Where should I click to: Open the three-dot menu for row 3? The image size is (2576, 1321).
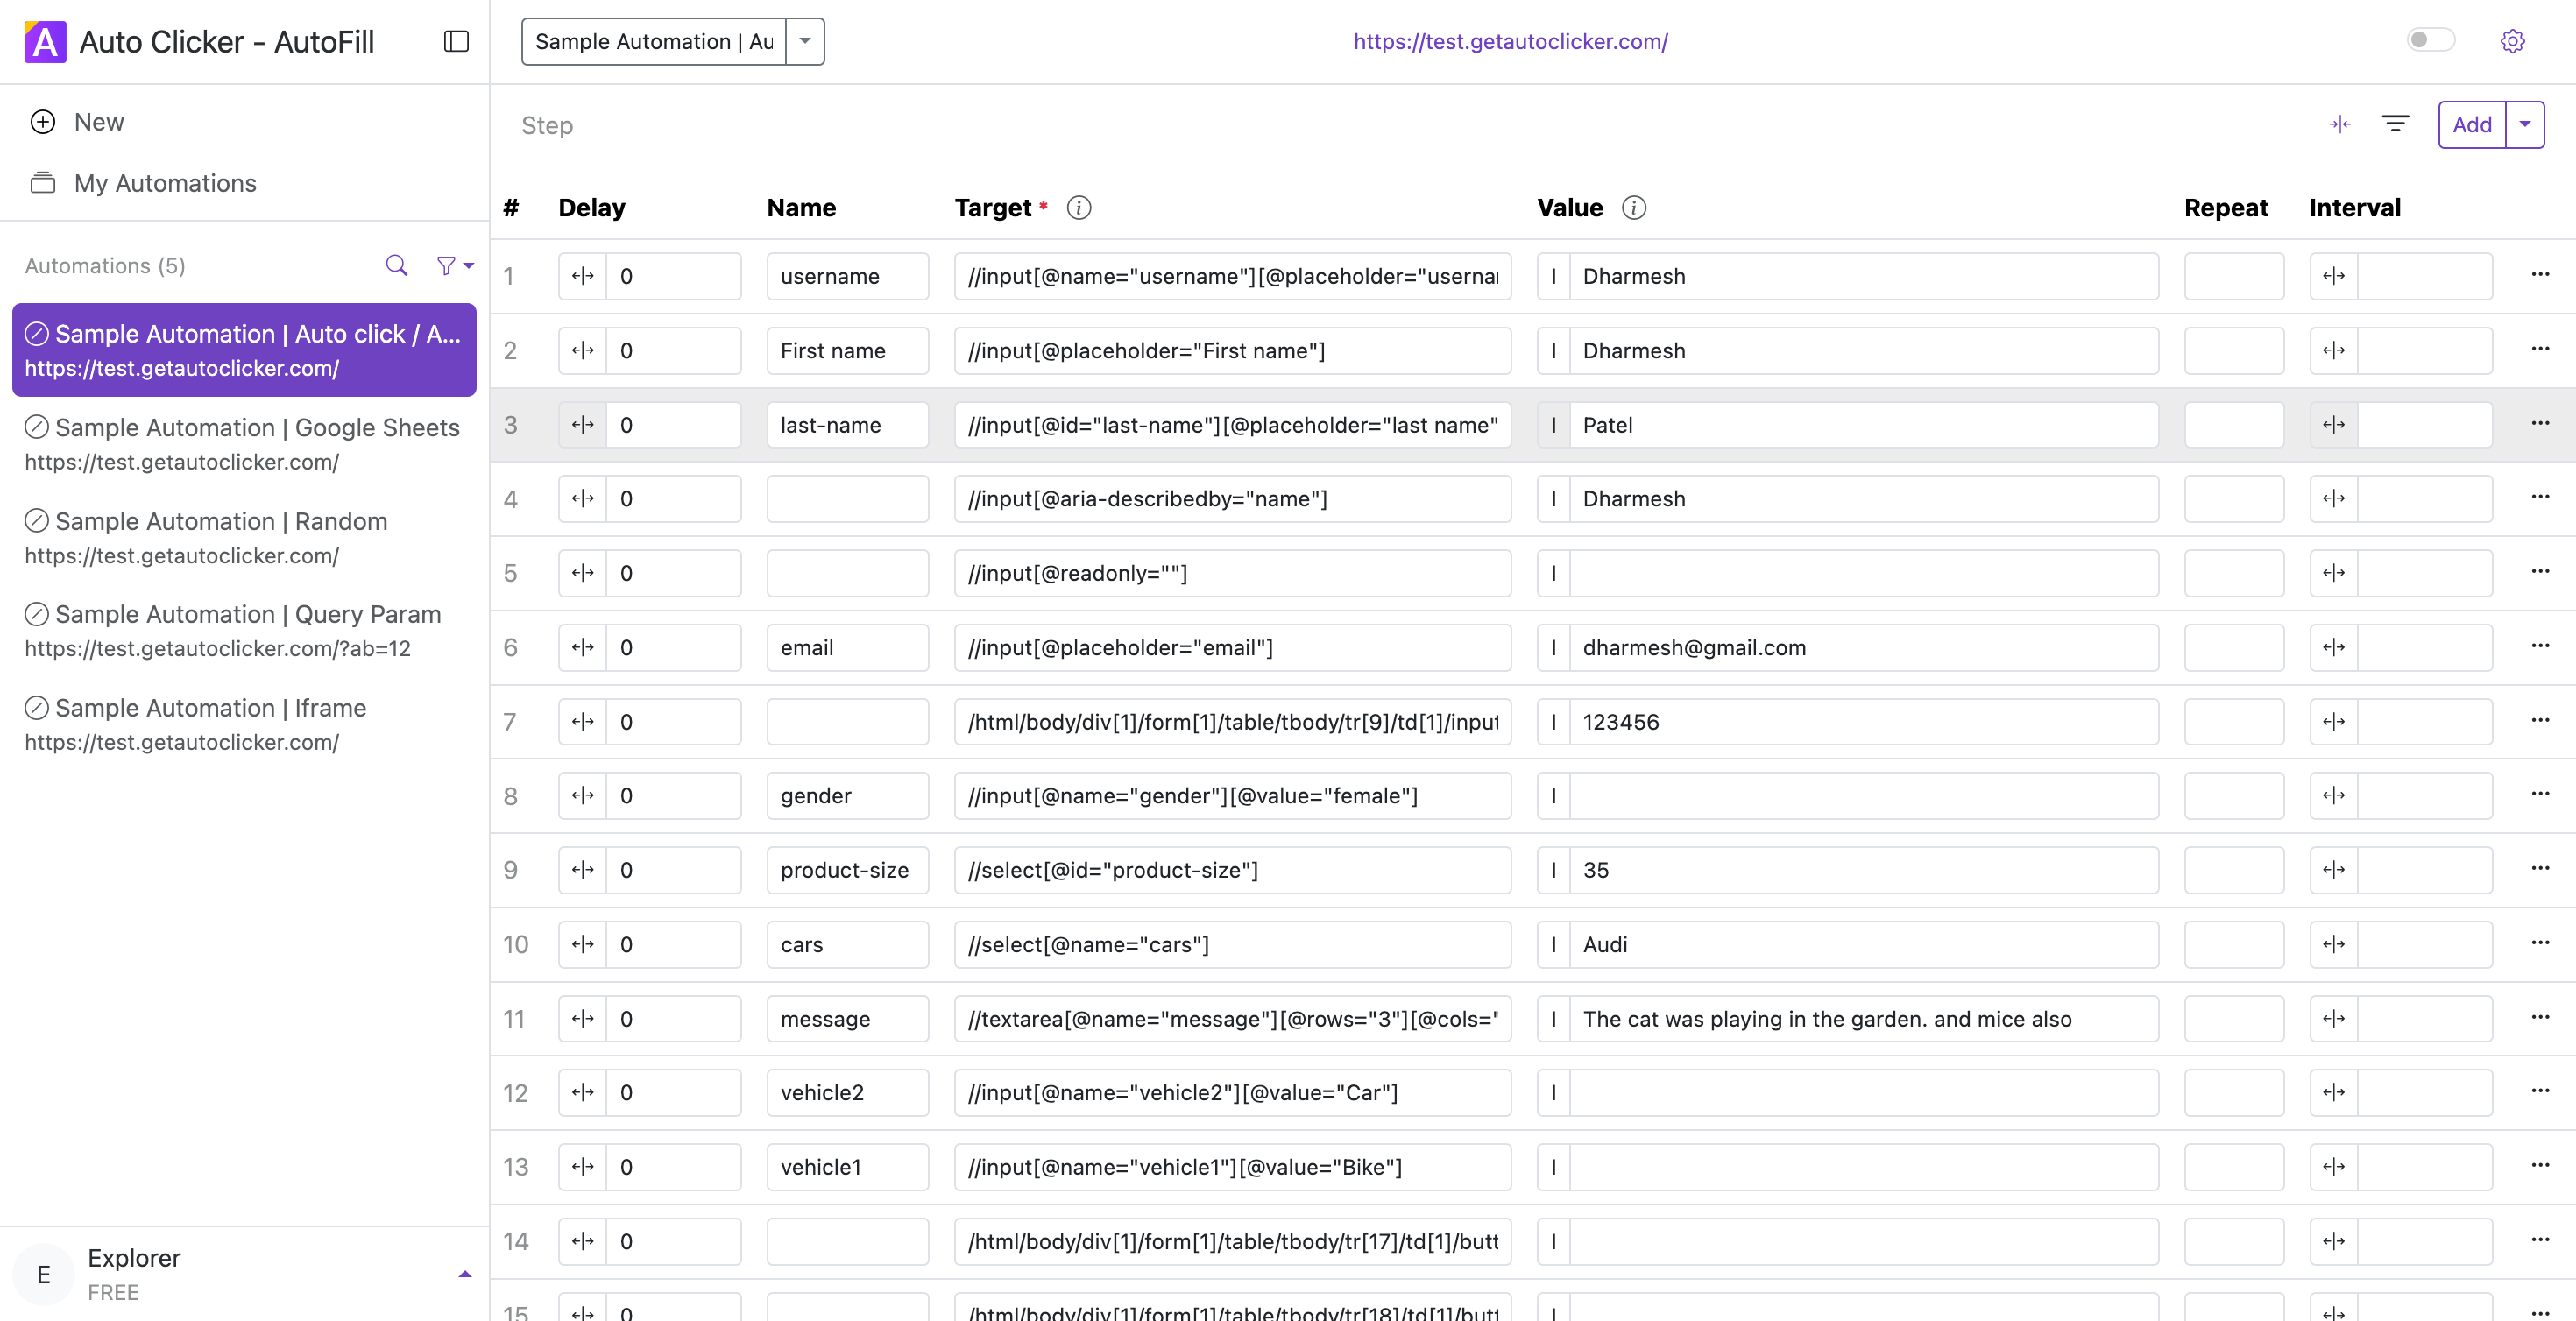pos(2540,423)
